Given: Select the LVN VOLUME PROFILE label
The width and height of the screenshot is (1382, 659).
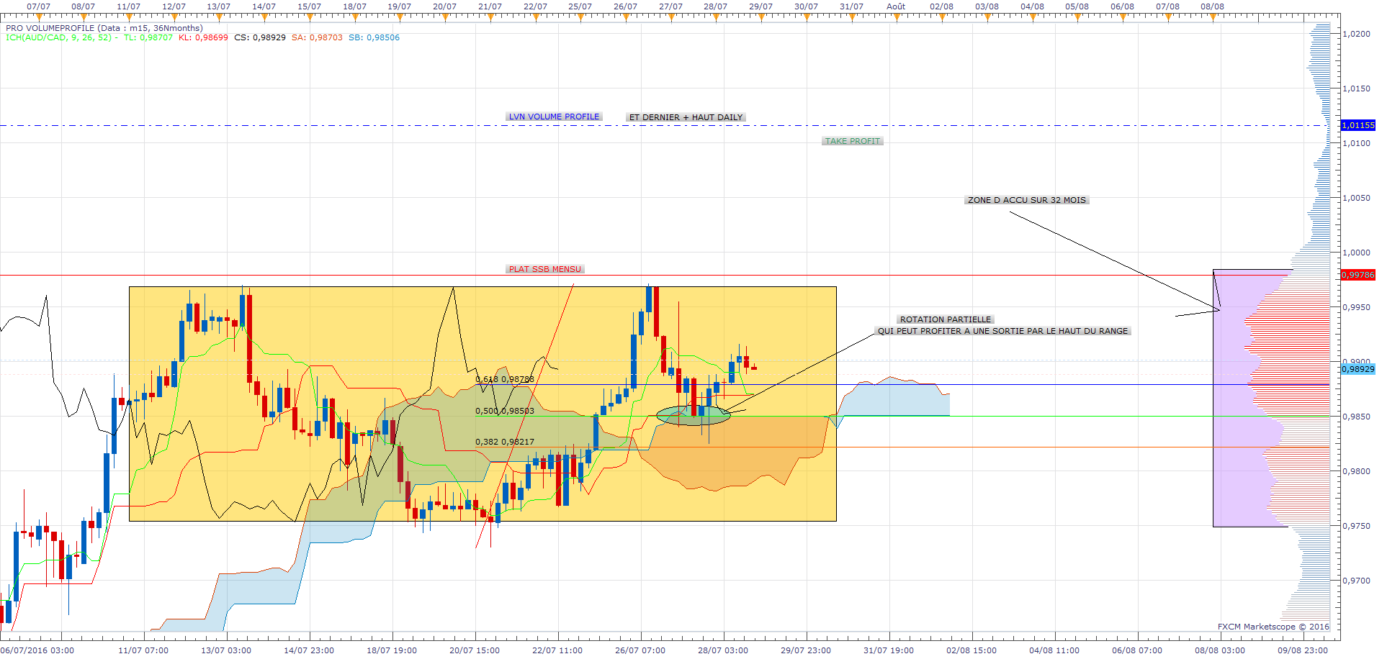Looking at the screenshot, I should pos(554,117).
